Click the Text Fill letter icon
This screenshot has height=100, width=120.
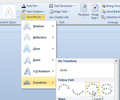point(24,6)
